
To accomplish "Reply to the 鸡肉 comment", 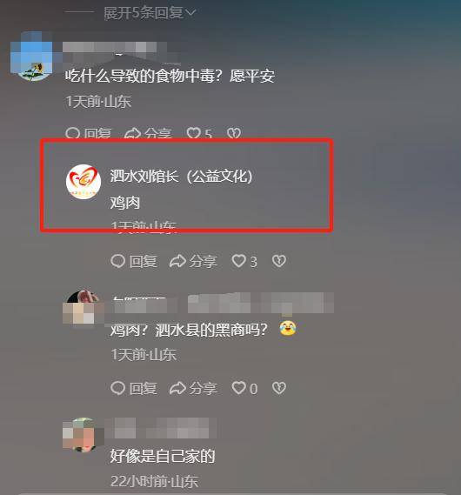I will pyautogui.click(x=134, y=261).
